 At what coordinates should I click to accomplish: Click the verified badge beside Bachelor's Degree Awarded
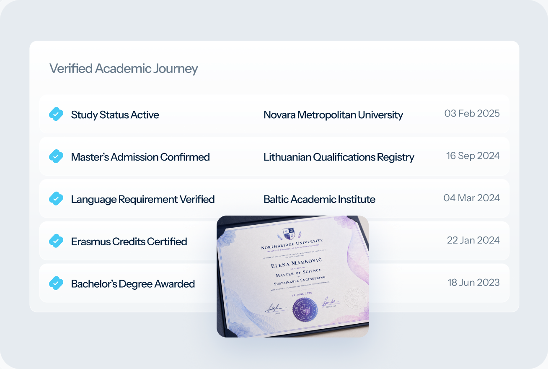pyautogui.click(x=56, y=283)
